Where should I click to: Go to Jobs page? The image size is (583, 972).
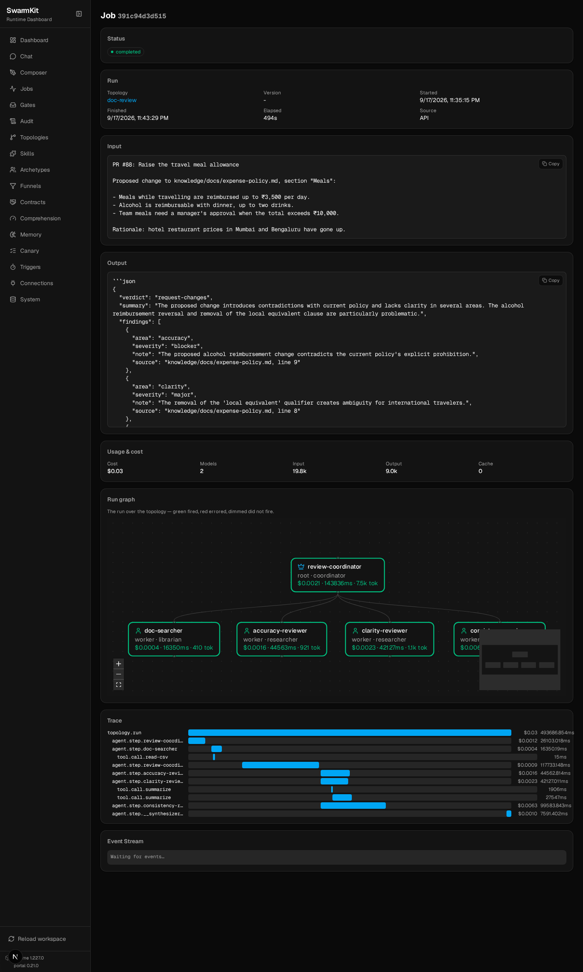[45, 89]
